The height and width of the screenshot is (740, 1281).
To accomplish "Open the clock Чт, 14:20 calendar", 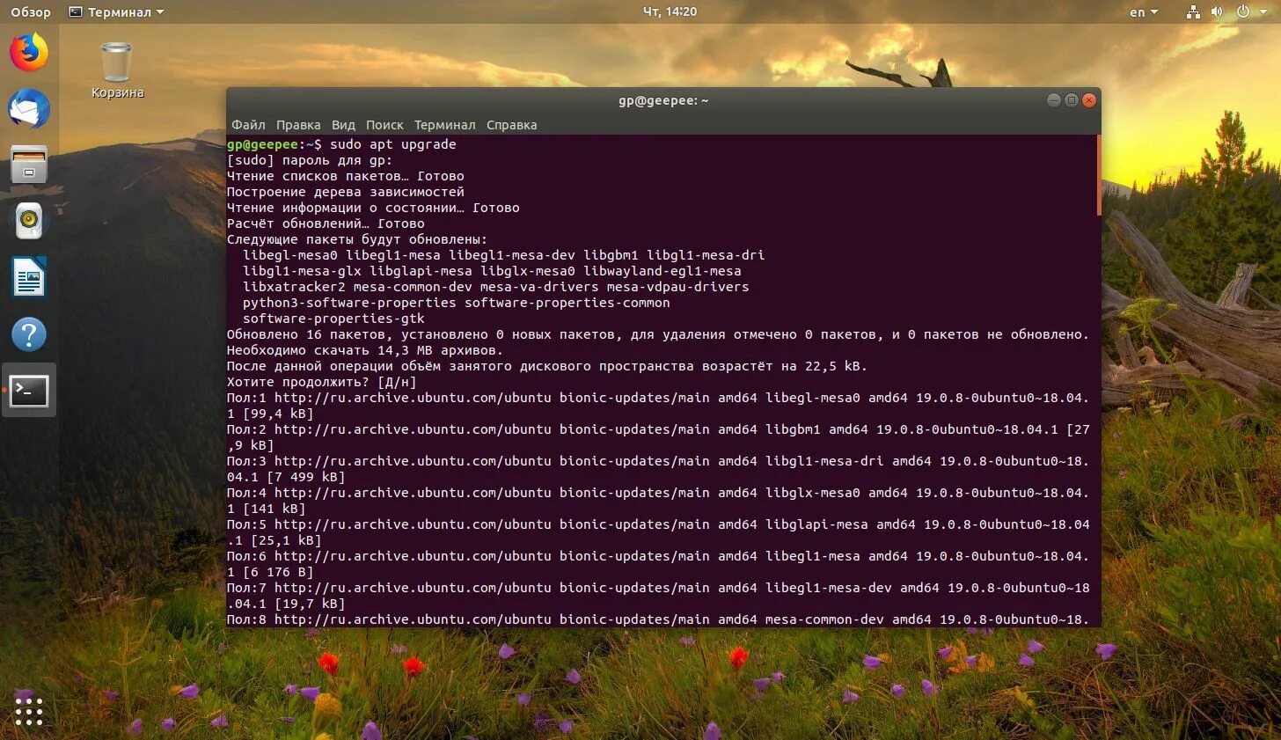I will 670,11.
